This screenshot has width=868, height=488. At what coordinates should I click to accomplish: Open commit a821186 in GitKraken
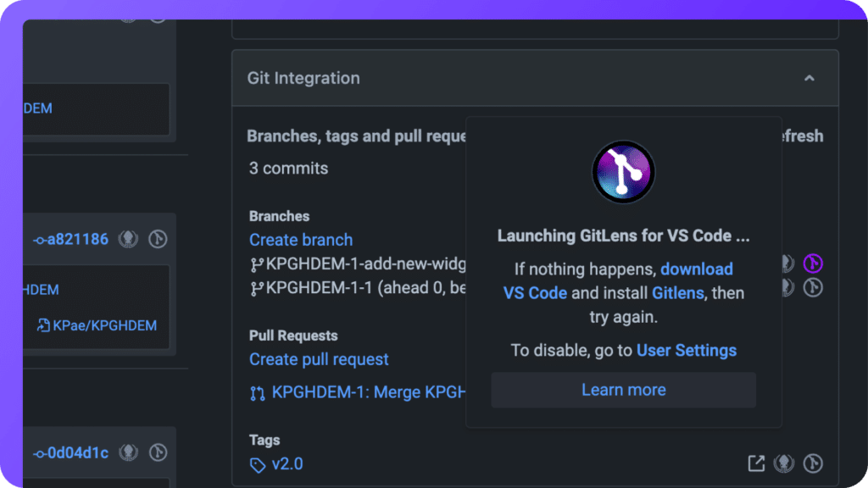point(129,239)
